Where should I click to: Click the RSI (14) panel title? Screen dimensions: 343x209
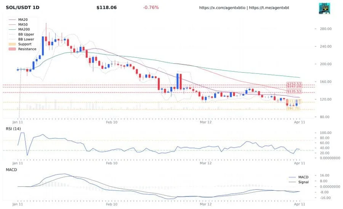pos(13,129)
